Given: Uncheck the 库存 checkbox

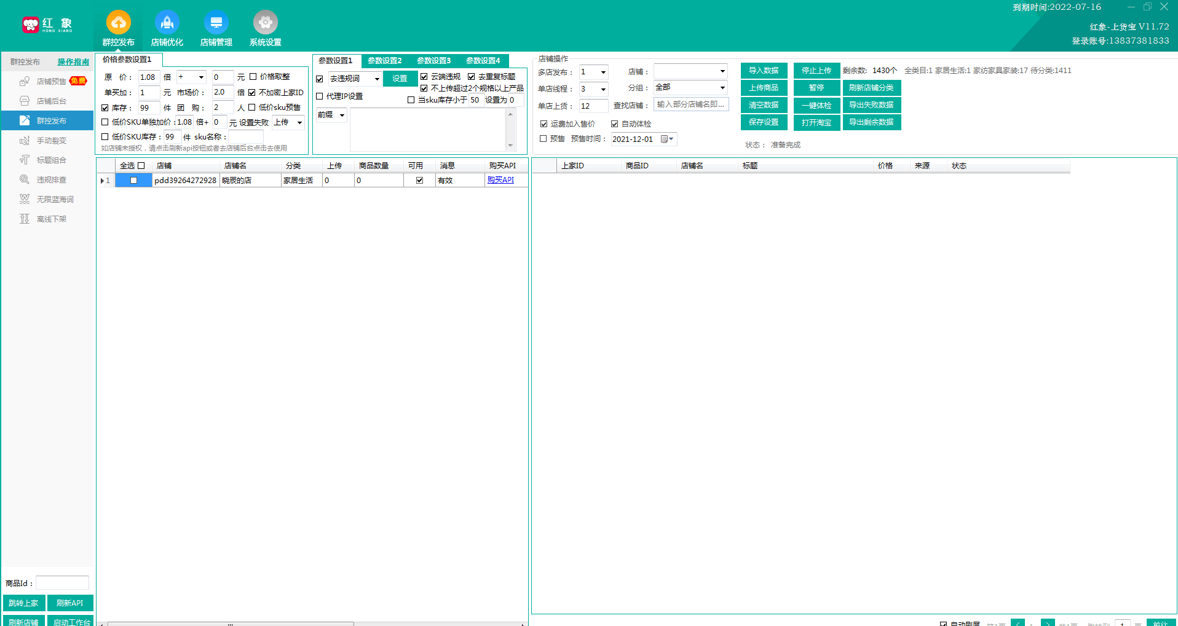Looking at the screenshot, I should pyautogui.click(x=105, y=108).
